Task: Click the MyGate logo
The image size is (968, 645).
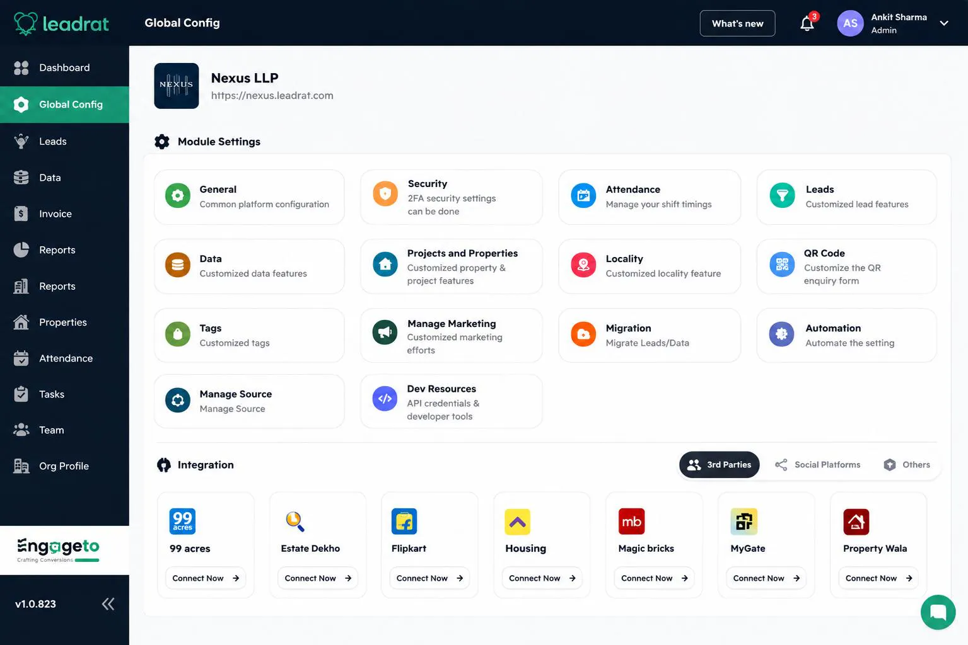Action: click(x=744, y=522)
